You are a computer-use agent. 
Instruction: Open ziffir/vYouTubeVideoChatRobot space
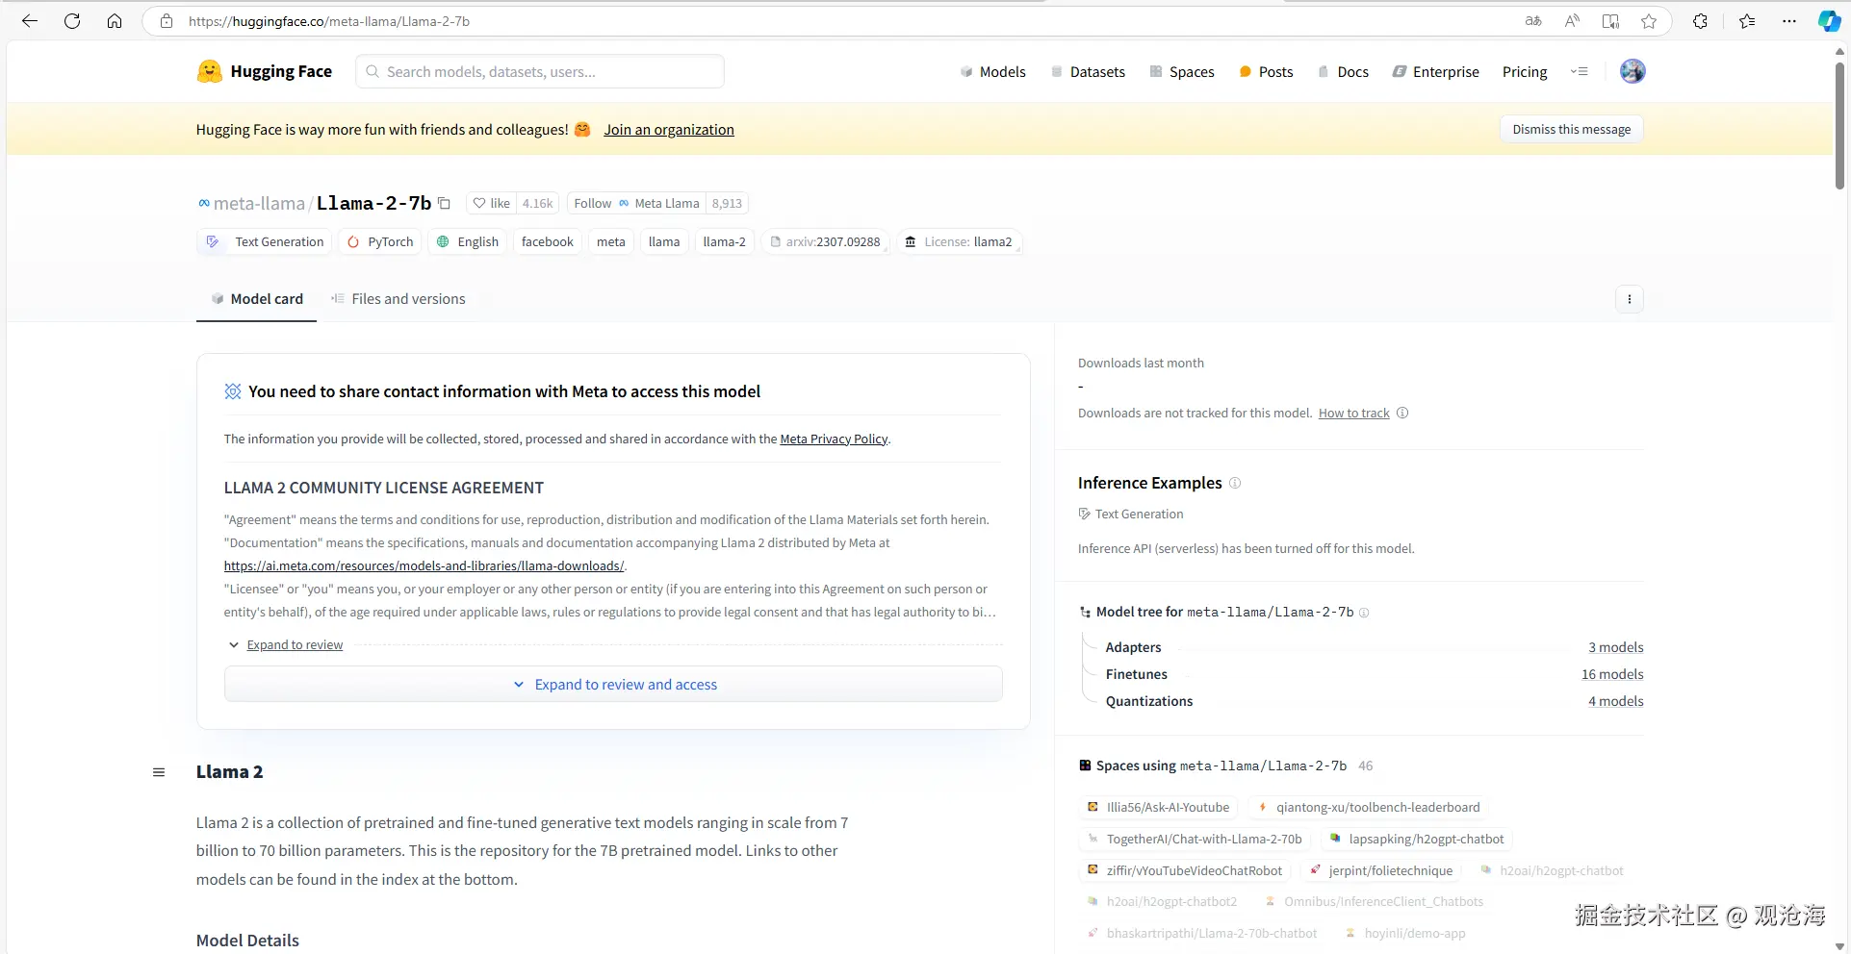(1185, 870)
